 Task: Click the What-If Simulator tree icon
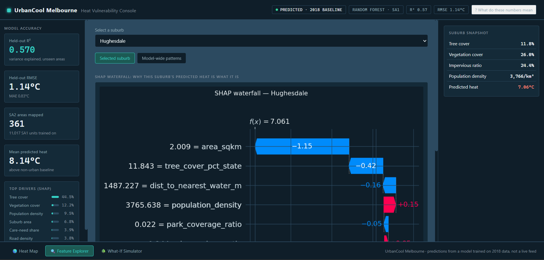pos(104,251)
